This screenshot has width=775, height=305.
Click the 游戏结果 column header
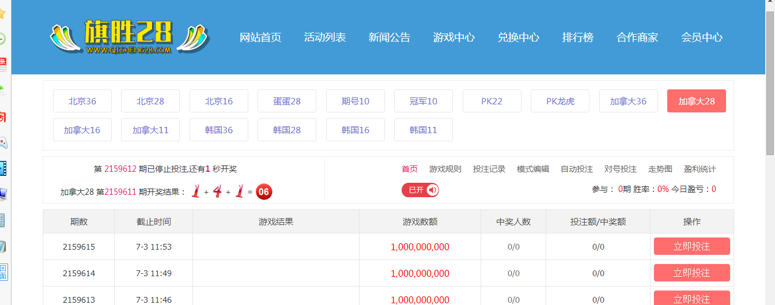tap(276, 221)
